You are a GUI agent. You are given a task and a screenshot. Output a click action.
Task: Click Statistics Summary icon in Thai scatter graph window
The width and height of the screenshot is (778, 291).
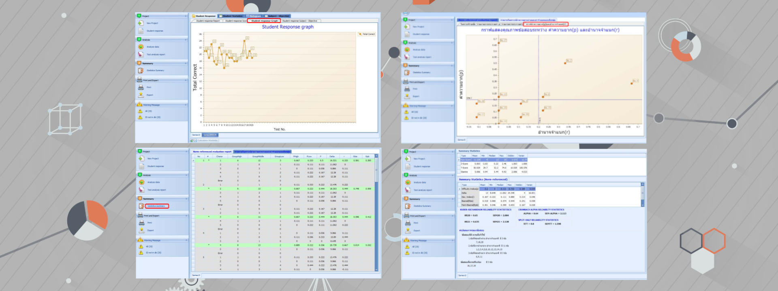407,73
